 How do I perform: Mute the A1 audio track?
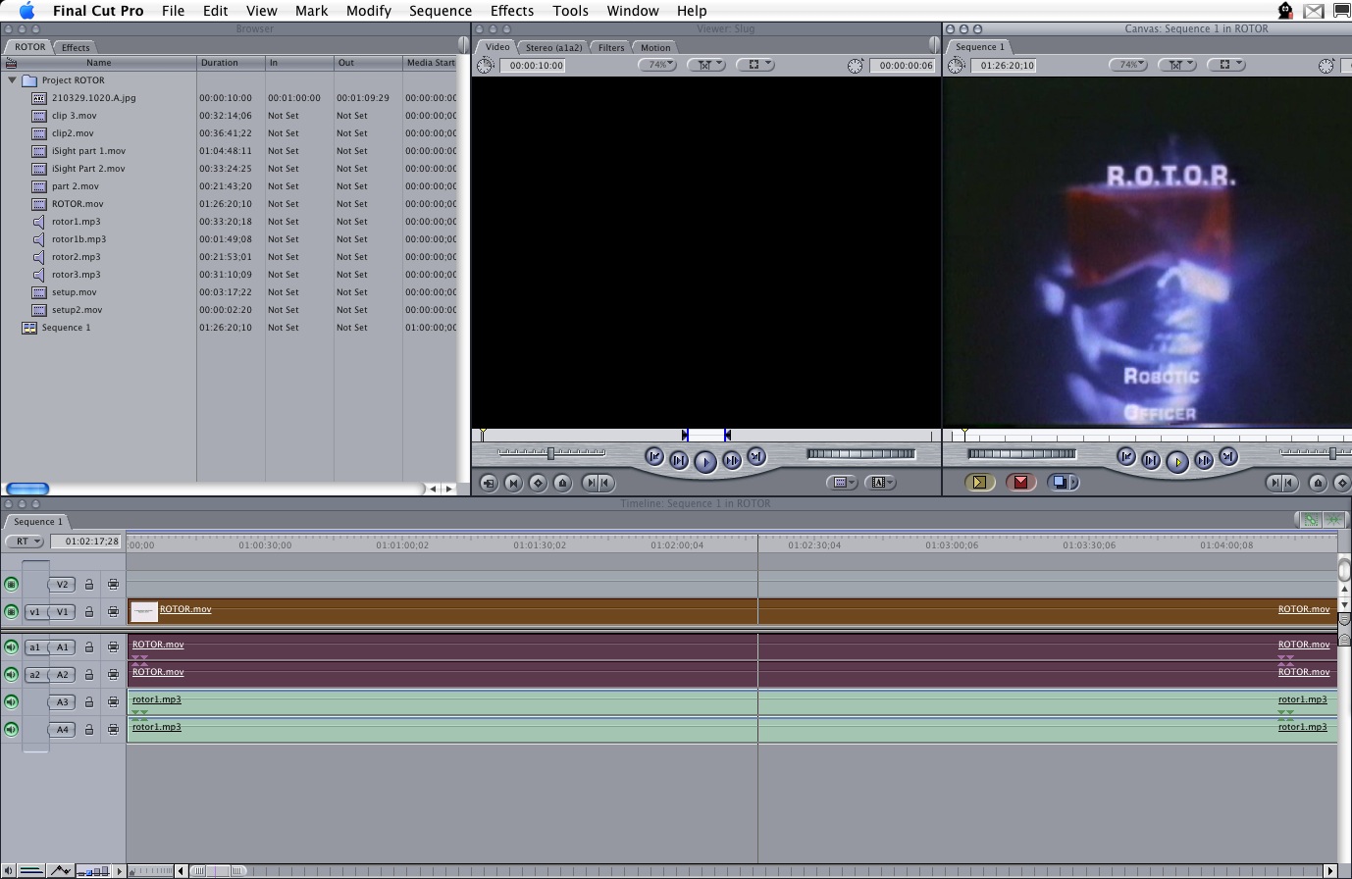point(11,647)
